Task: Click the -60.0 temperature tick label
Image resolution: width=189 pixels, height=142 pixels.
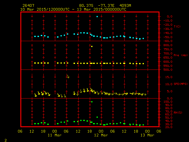Action: point(168,41)
